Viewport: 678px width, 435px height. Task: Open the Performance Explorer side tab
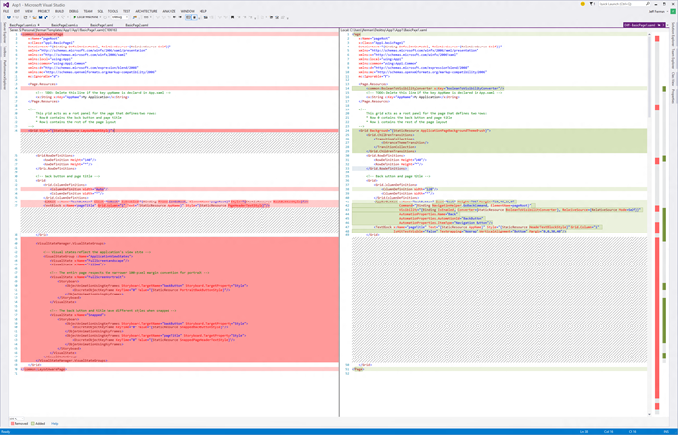[4, 75]
